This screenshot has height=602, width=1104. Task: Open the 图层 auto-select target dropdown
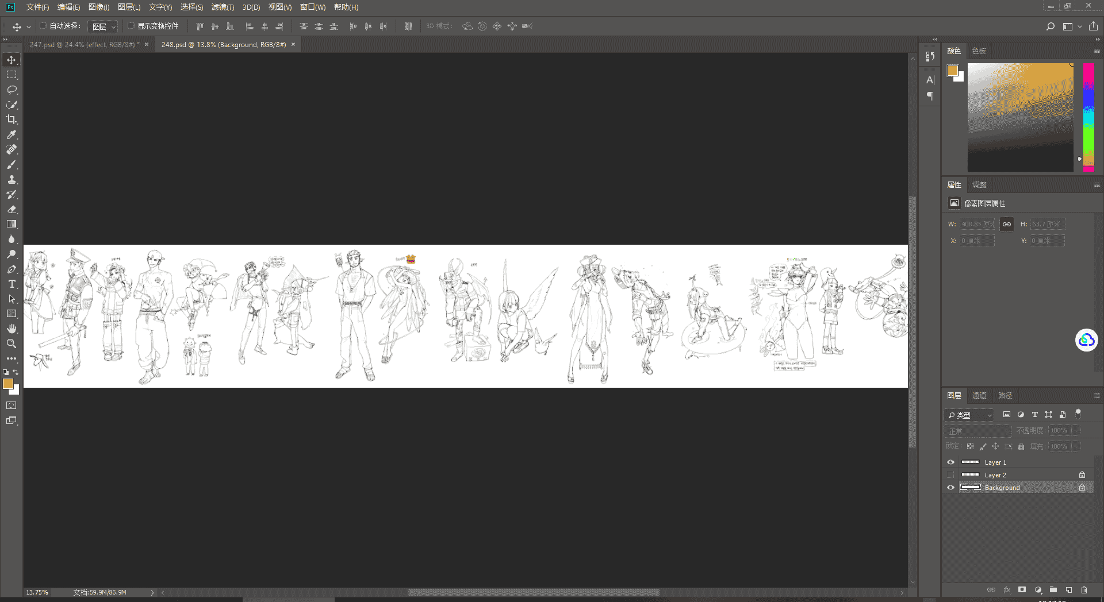103,26
